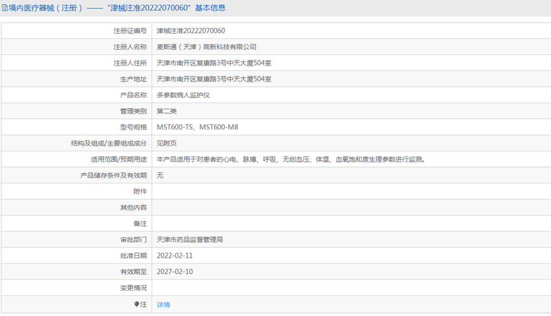Click the 适用范围/预期用途 label
Viewport: 551px width, 316px height.
pyautogui.click(x=119, y=159)
